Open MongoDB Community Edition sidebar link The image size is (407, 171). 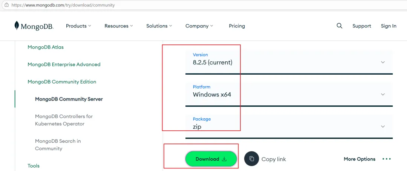[62, 82]
